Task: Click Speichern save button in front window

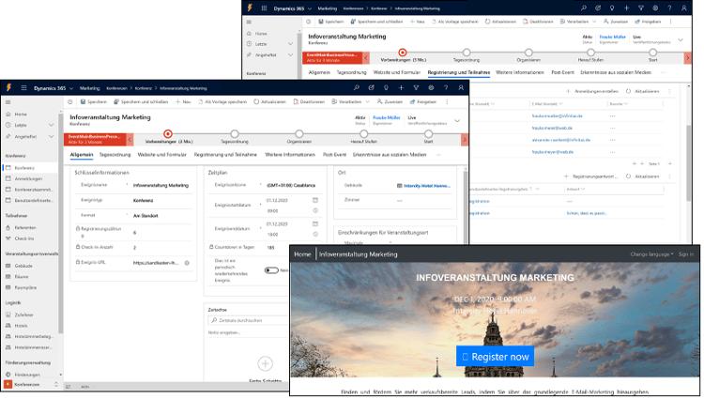Action: (93, 102)
